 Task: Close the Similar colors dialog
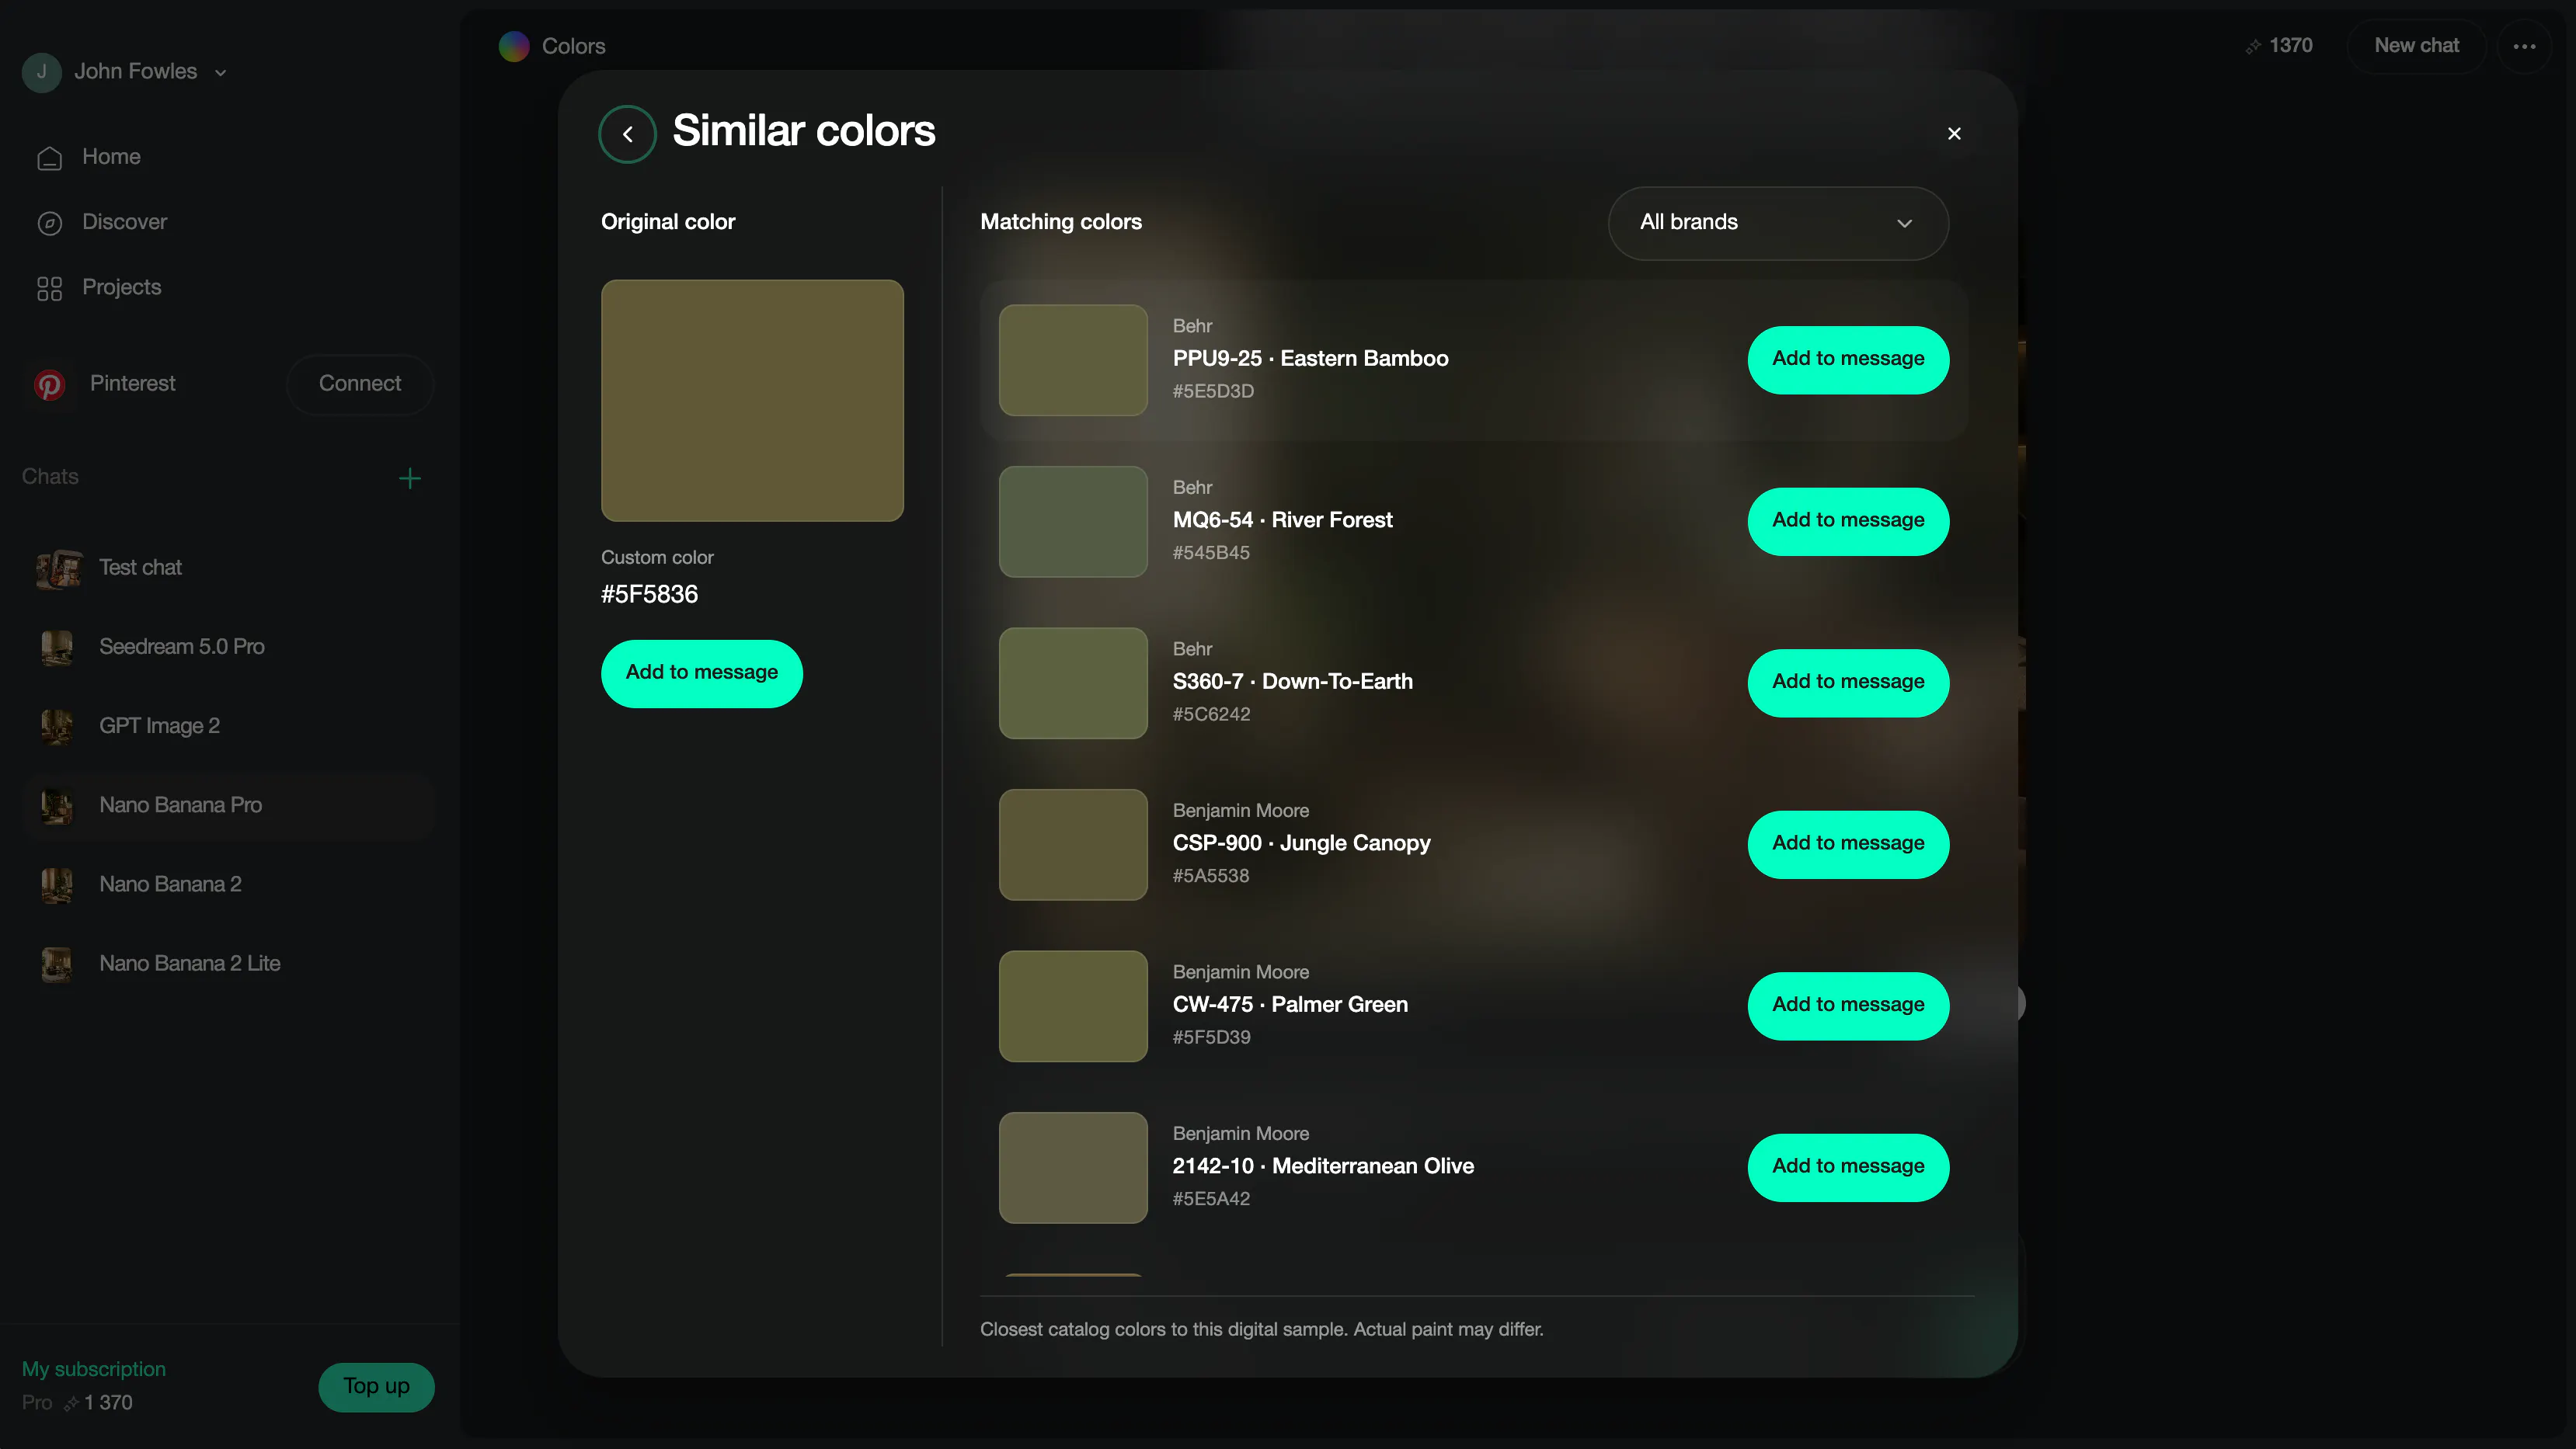point(1954,134)
